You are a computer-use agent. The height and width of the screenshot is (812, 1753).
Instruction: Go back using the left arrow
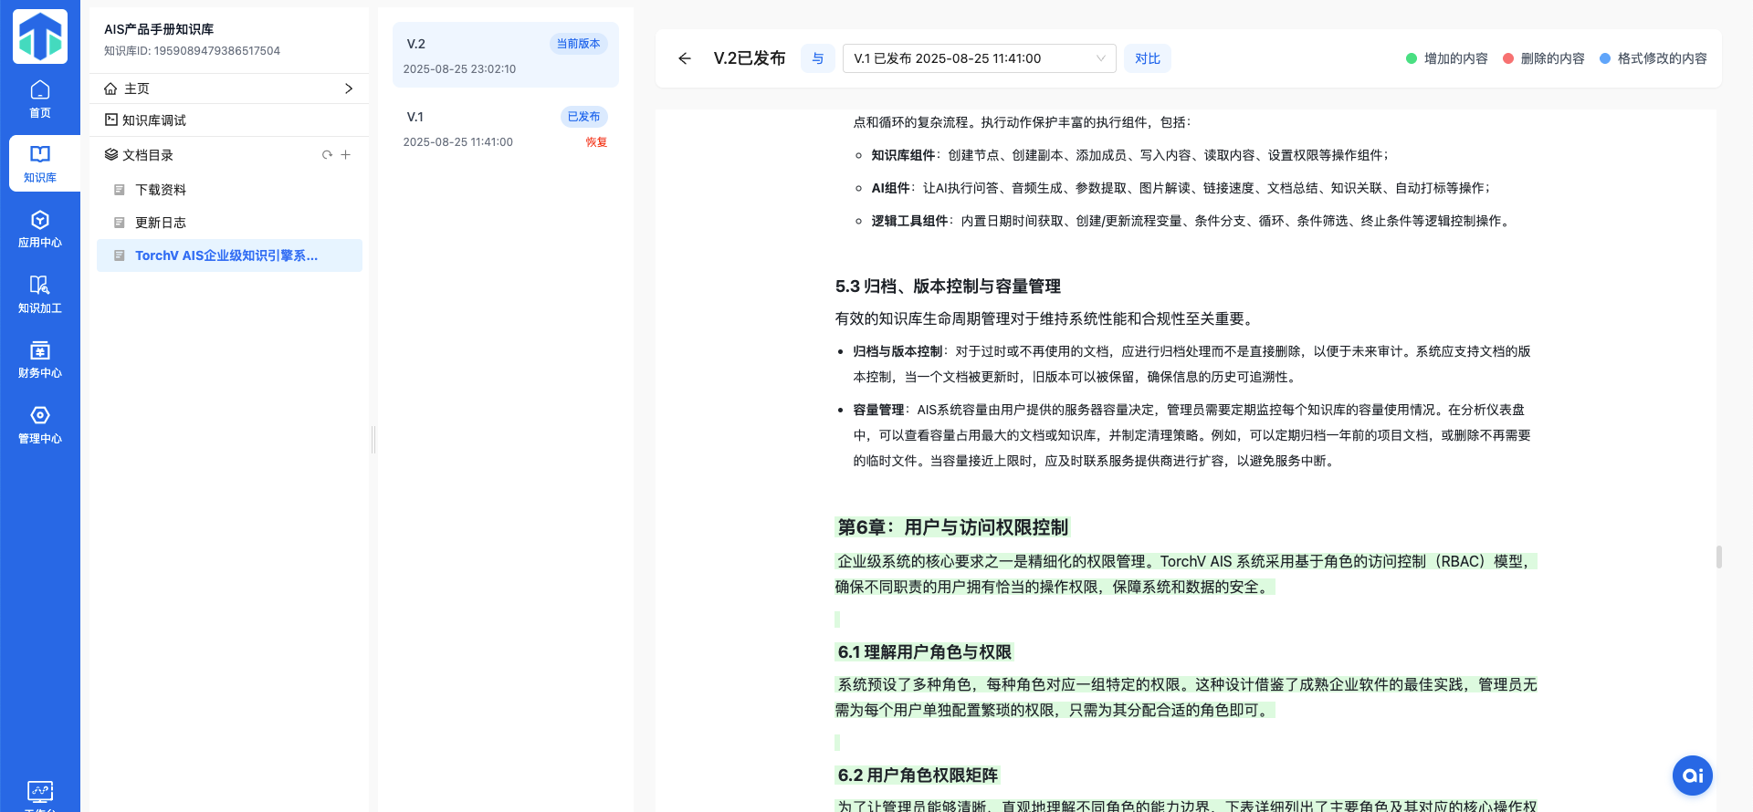coord(685,58)
